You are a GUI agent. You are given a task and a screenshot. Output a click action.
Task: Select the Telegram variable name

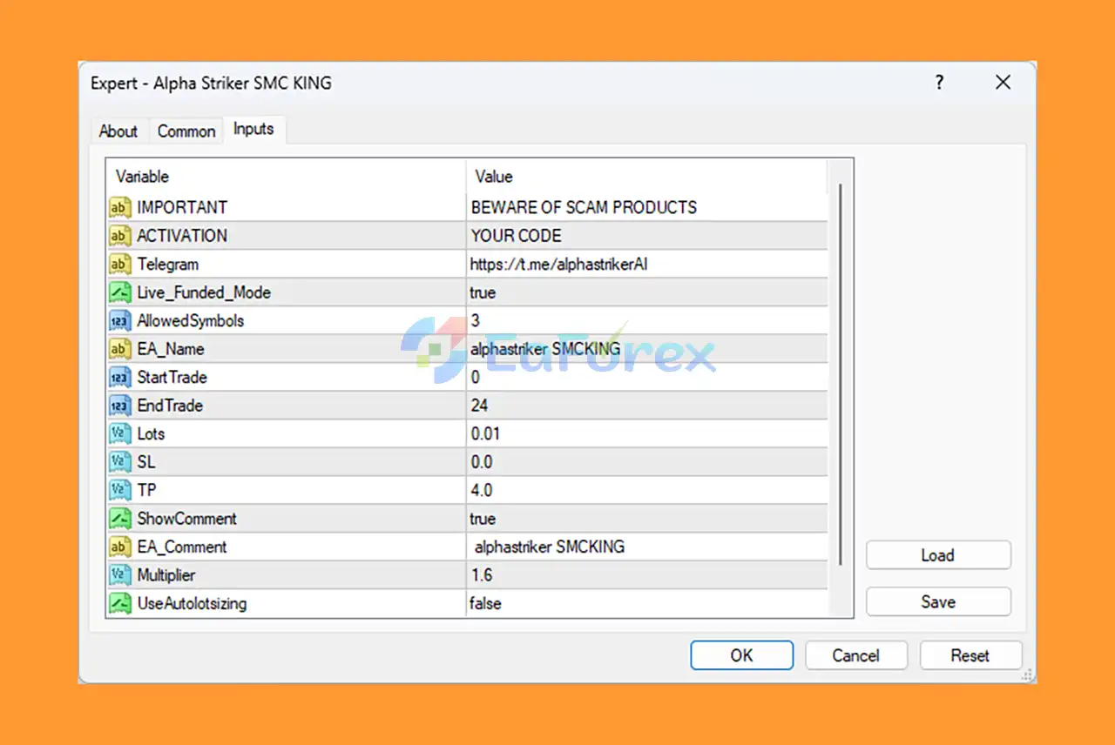click(x=168, y=264)
